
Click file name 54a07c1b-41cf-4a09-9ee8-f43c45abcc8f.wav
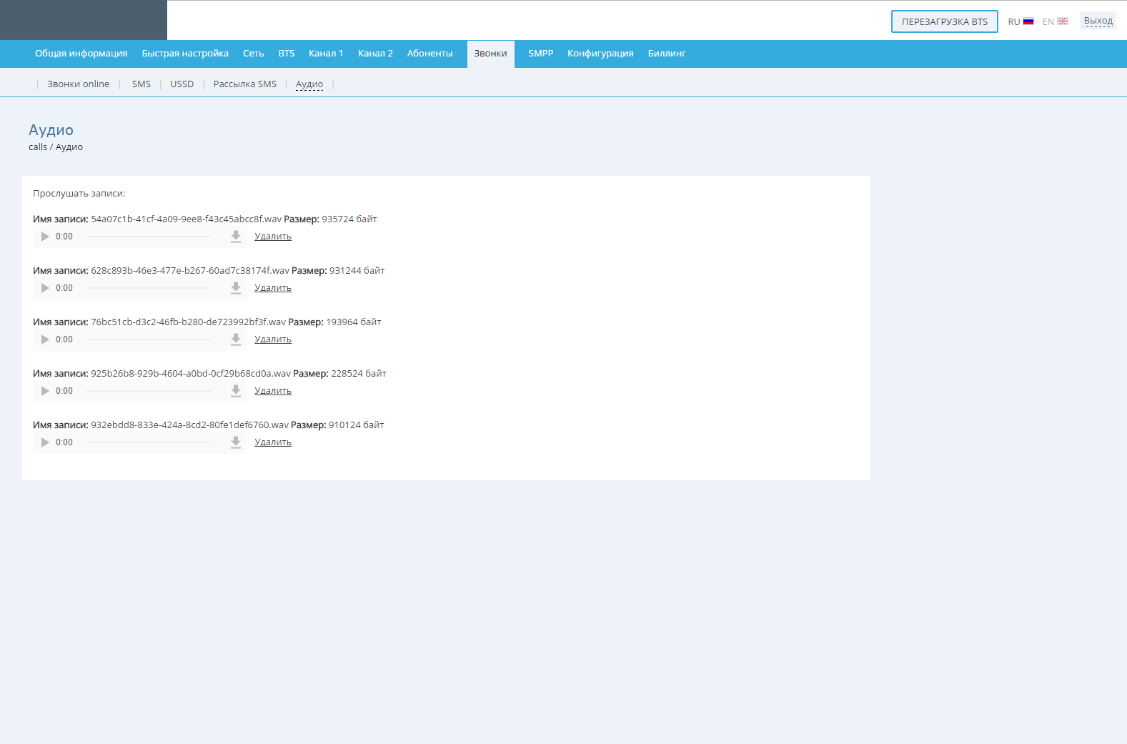click(187, 219)
